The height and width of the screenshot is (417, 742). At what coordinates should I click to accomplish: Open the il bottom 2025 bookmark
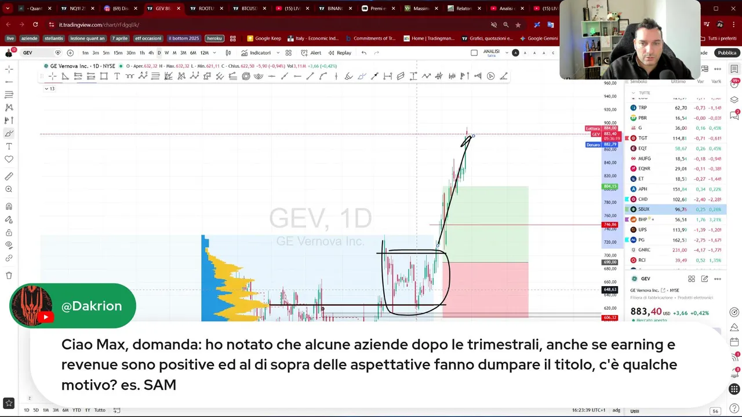[184, 38]
